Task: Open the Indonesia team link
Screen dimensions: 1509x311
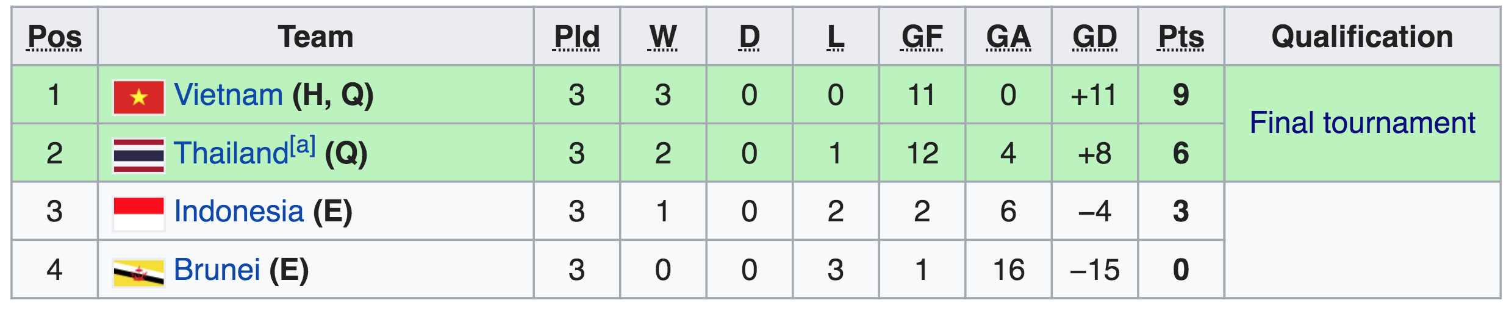Action: pos(238,212)
